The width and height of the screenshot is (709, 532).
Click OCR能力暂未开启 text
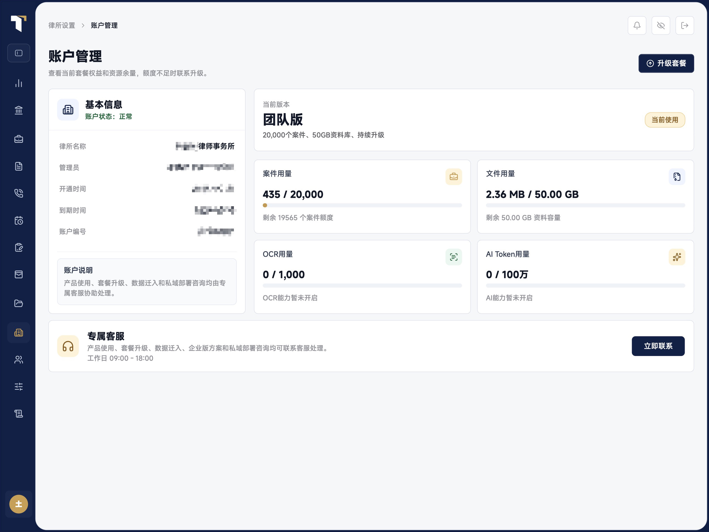click(x=290, y=298)
